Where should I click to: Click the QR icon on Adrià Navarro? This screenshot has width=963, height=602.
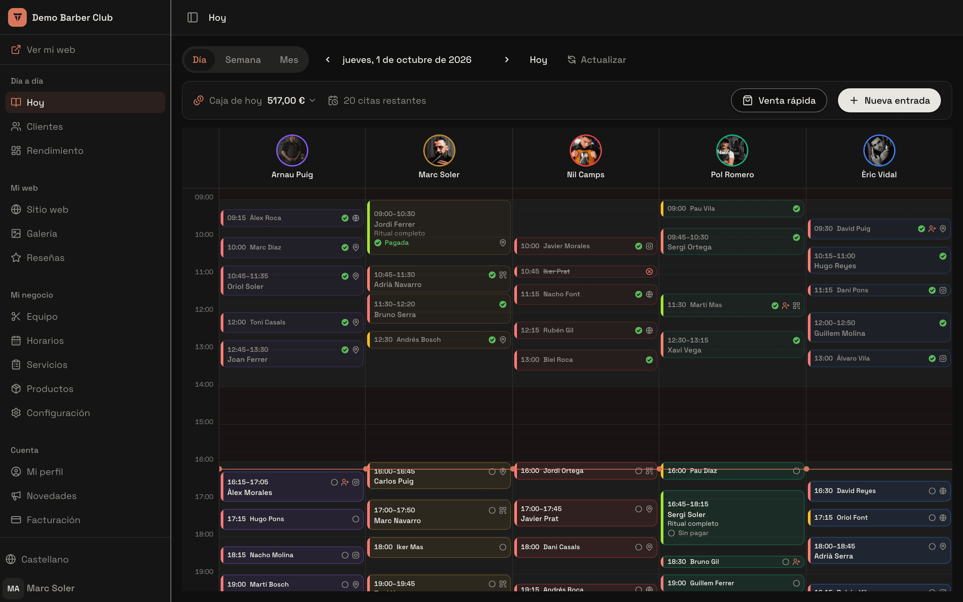[503, 275]
